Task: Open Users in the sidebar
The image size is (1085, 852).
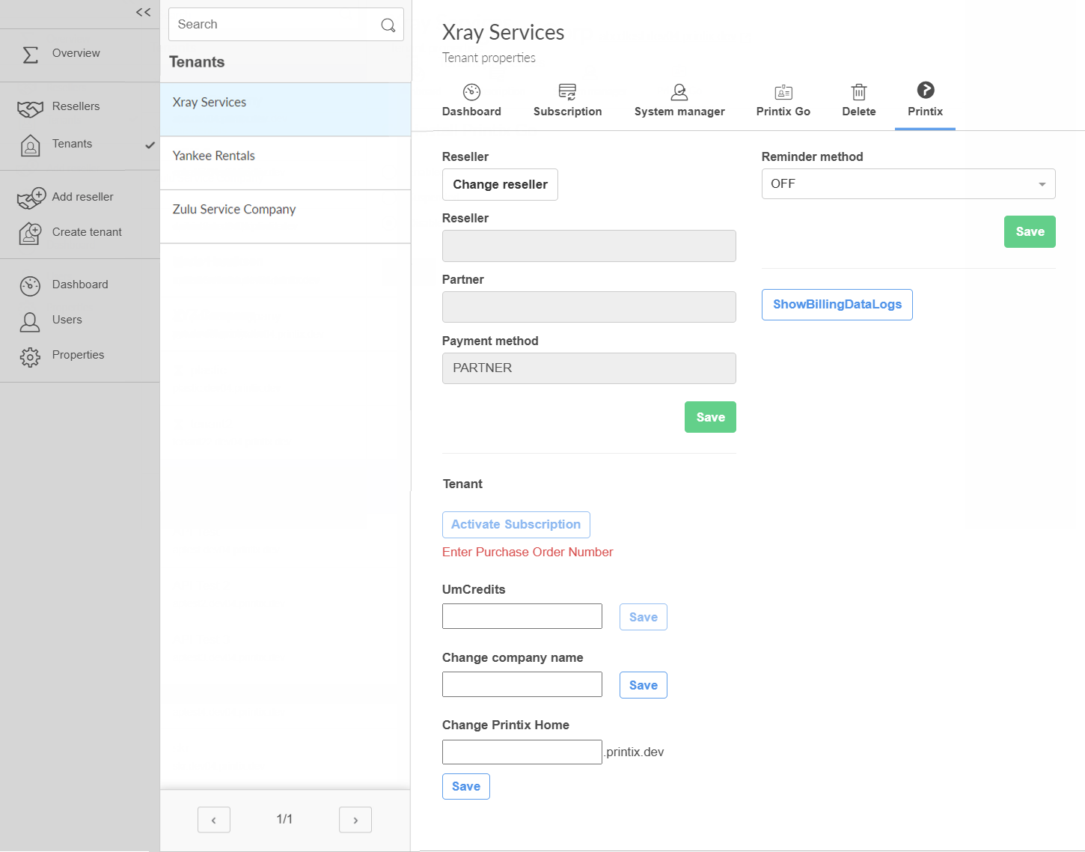Action: (x=67, y=320)
